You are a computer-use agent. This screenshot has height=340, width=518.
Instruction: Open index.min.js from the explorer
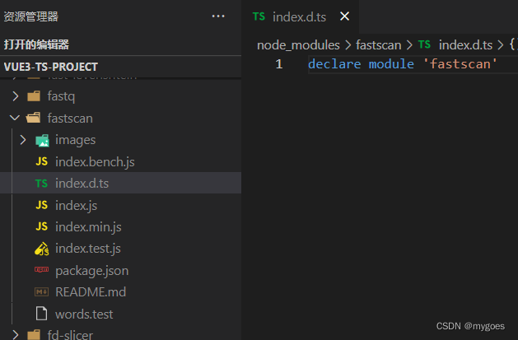(x=88, y=226)
